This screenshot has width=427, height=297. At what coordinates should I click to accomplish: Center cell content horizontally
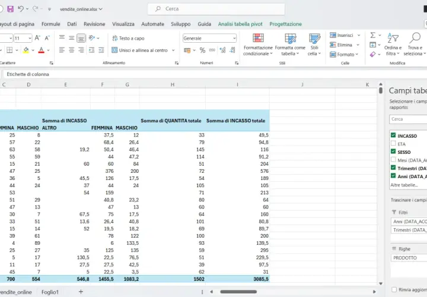71,50
